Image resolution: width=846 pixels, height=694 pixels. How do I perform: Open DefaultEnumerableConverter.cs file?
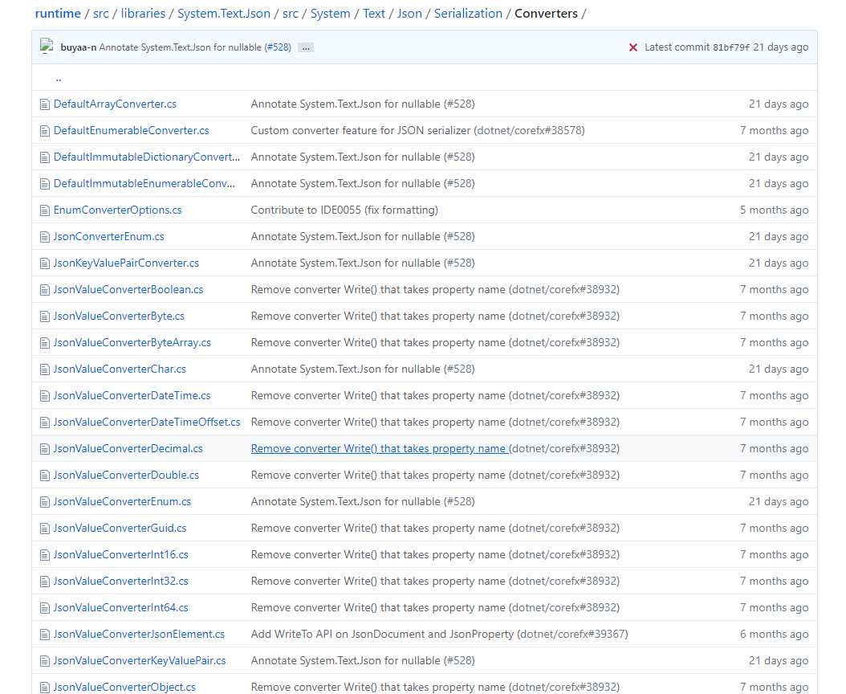pos(131,131)
